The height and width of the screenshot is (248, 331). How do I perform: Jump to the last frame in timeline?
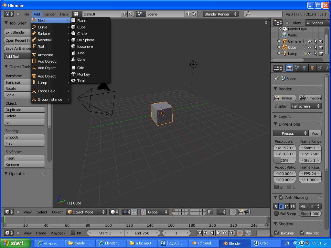click(x=231, y=233)
